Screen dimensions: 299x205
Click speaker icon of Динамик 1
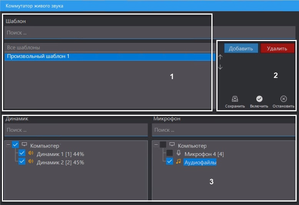31,154
